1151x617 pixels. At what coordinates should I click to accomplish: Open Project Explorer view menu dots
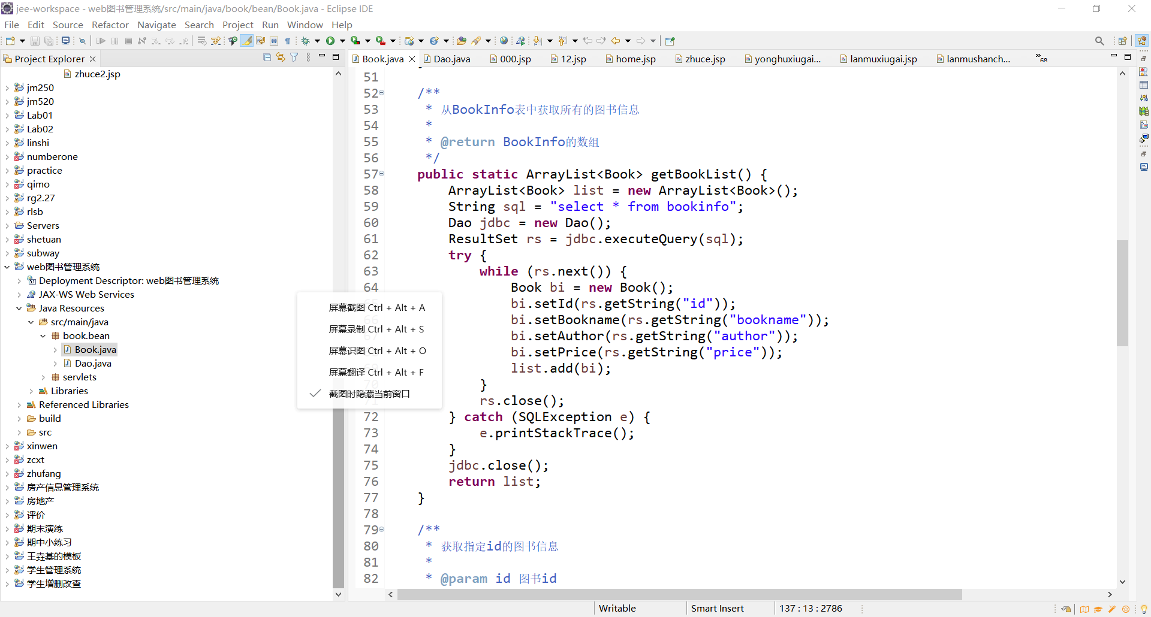coord(308,58)
